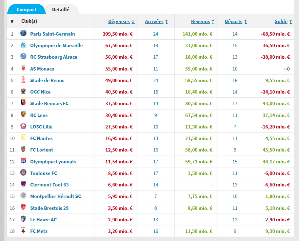
Task: Open Stade Rennais FC club link
Action: [49, 103]
